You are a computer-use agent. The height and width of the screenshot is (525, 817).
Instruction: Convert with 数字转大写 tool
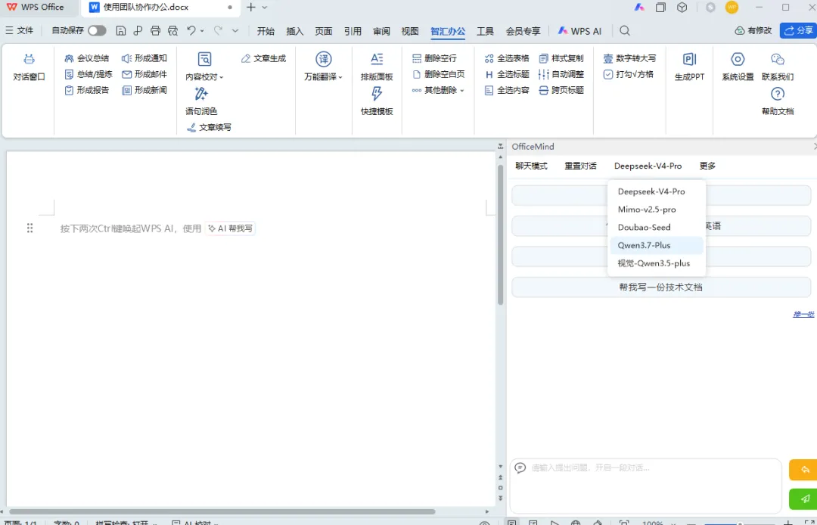coord(629,58)
